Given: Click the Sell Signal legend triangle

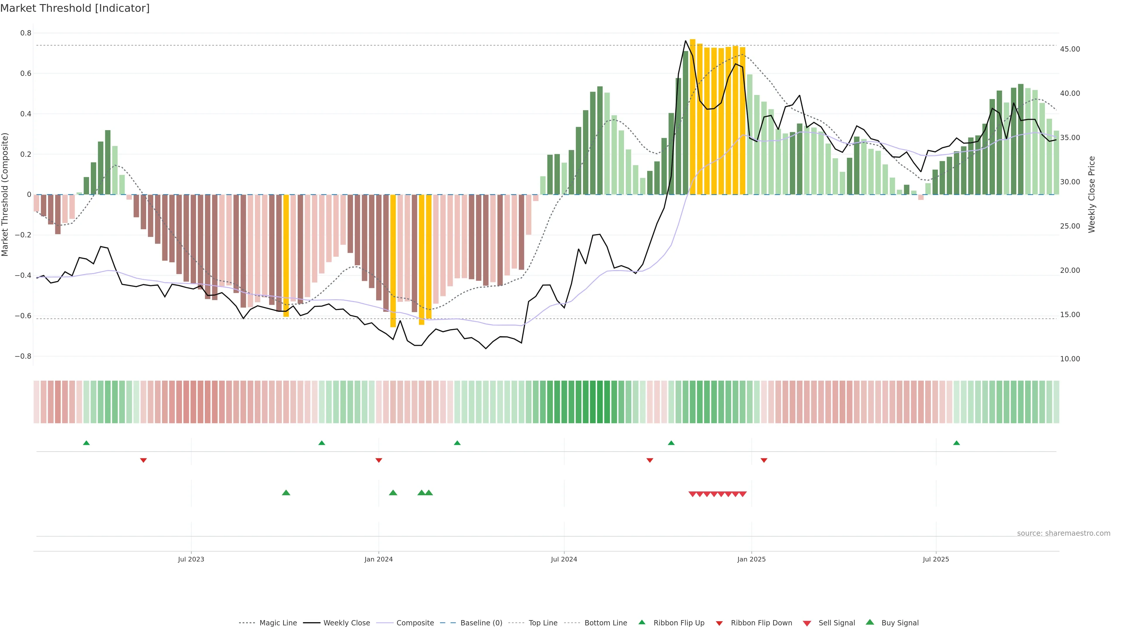Looking at the screenshot, I should click(x=807, y=623).
